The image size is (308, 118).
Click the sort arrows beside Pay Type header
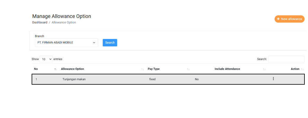point(188,69)
